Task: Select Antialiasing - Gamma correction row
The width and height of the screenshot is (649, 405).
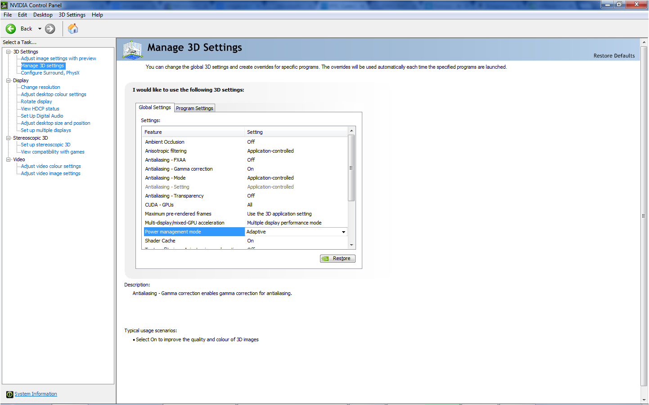Action: tap(245, 169)
